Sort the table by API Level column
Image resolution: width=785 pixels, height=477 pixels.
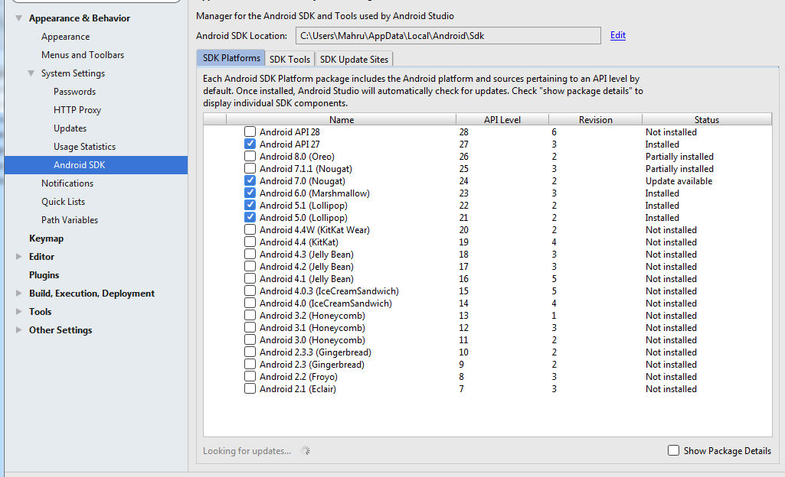[x=502, y=119]
